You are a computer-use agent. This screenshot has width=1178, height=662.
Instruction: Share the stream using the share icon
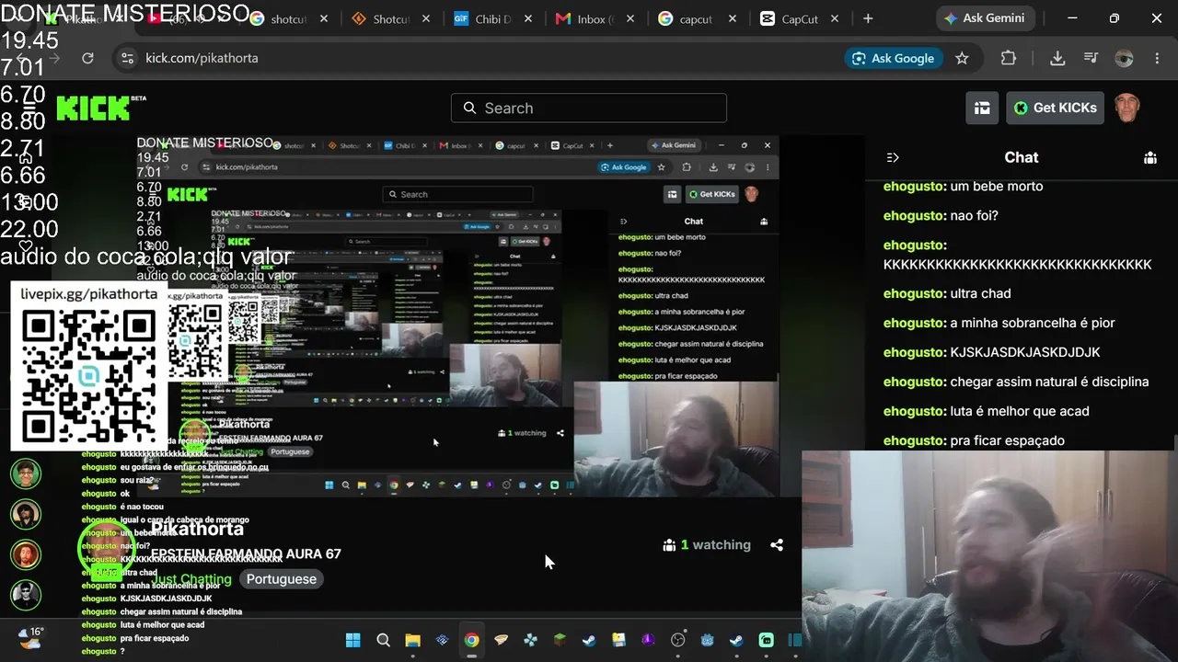pos(777,544)
